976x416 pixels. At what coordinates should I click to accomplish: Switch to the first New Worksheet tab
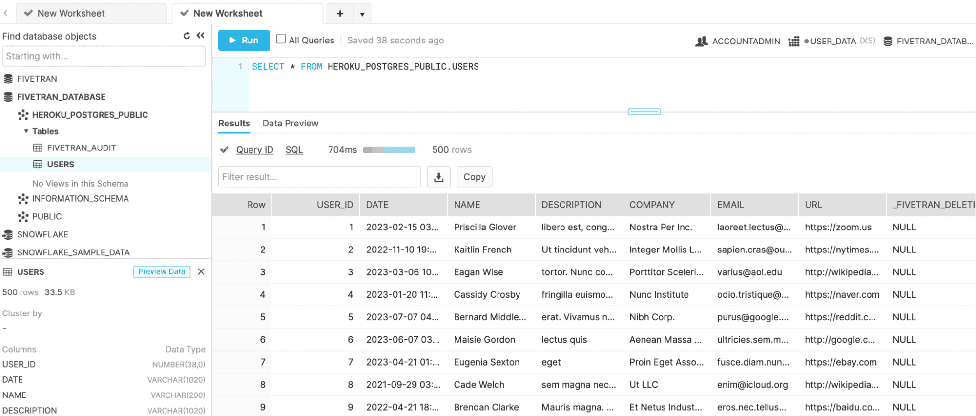point(91,14)
